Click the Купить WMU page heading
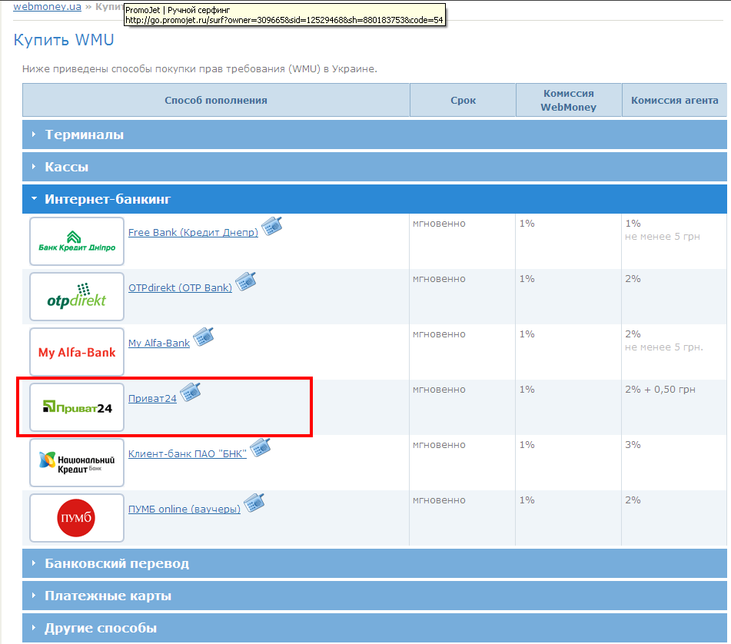Viewport: 731px width, 644px height. click(x=64, y=40)
